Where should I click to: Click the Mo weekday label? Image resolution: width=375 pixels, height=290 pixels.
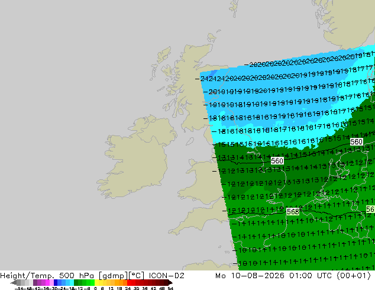point(220,276)
